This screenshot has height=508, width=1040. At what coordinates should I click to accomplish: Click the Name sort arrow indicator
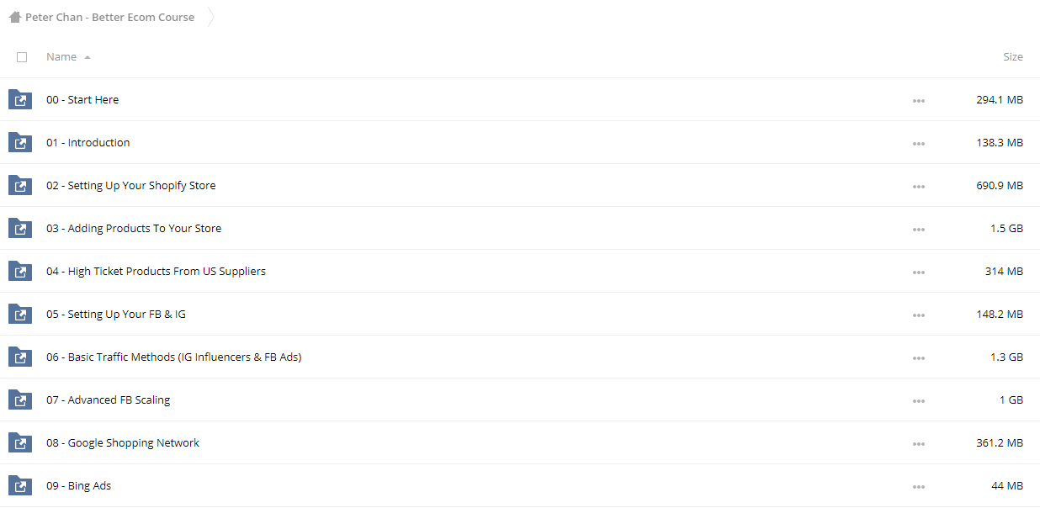point(88,57)
